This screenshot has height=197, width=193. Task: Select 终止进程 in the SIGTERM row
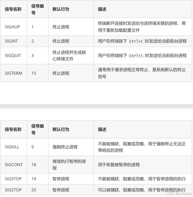point(61,73)
